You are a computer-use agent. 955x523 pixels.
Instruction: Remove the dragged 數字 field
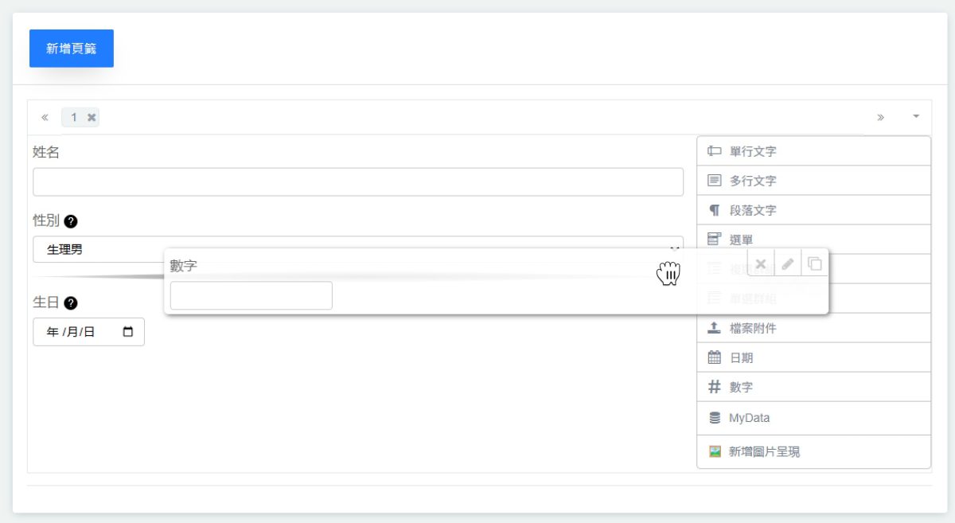tap(761, 264)
